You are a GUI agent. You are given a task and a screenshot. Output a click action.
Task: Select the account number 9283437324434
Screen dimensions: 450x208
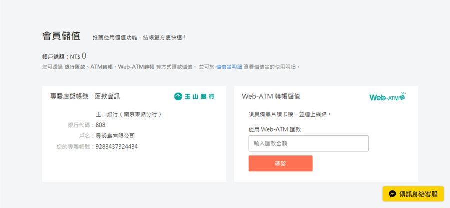116,147
